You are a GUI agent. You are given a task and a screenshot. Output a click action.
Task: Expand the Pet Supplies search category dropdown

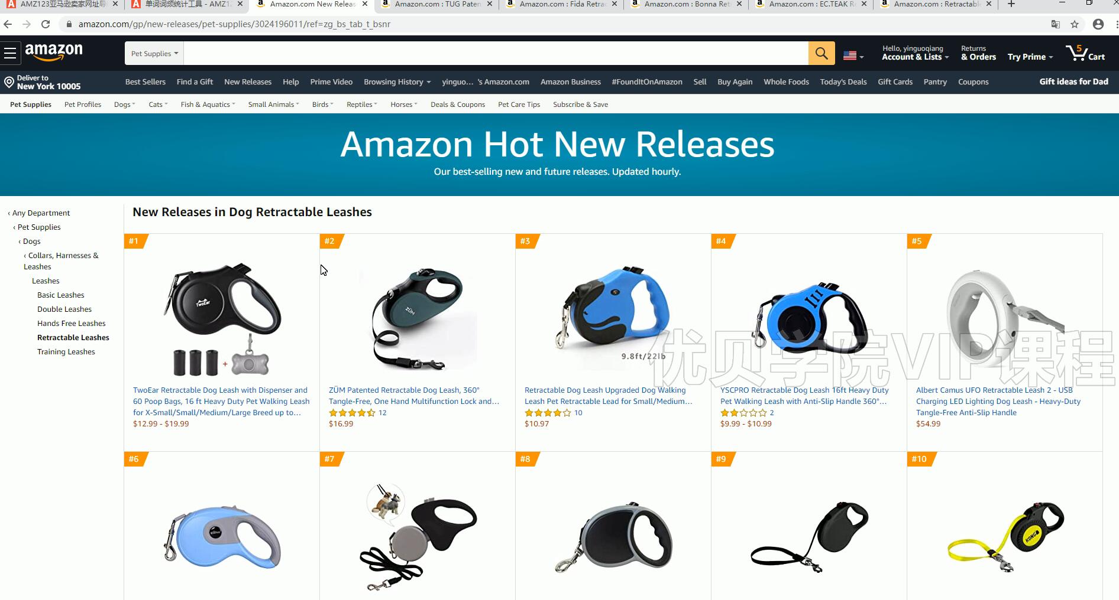(154, 53)
